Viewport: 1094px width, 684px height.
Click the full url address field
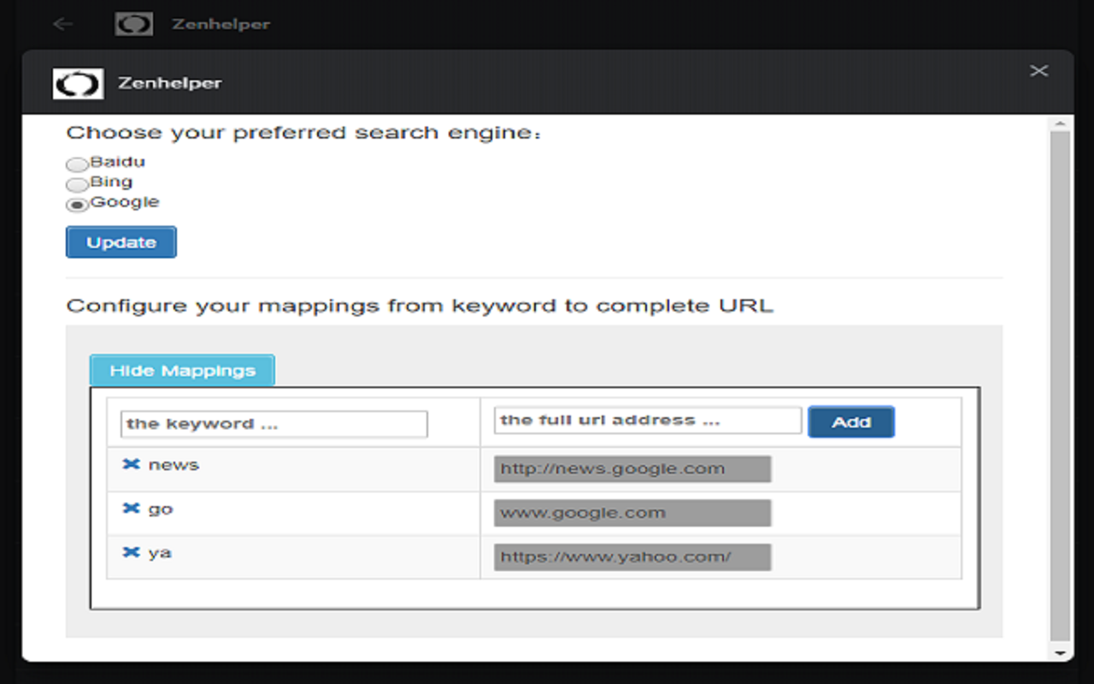(x=647, y=420)
